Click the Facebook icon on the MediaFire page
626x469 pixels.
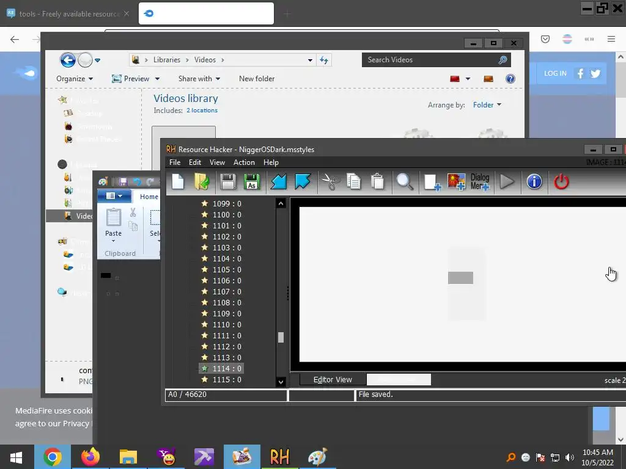coord(581,73)
